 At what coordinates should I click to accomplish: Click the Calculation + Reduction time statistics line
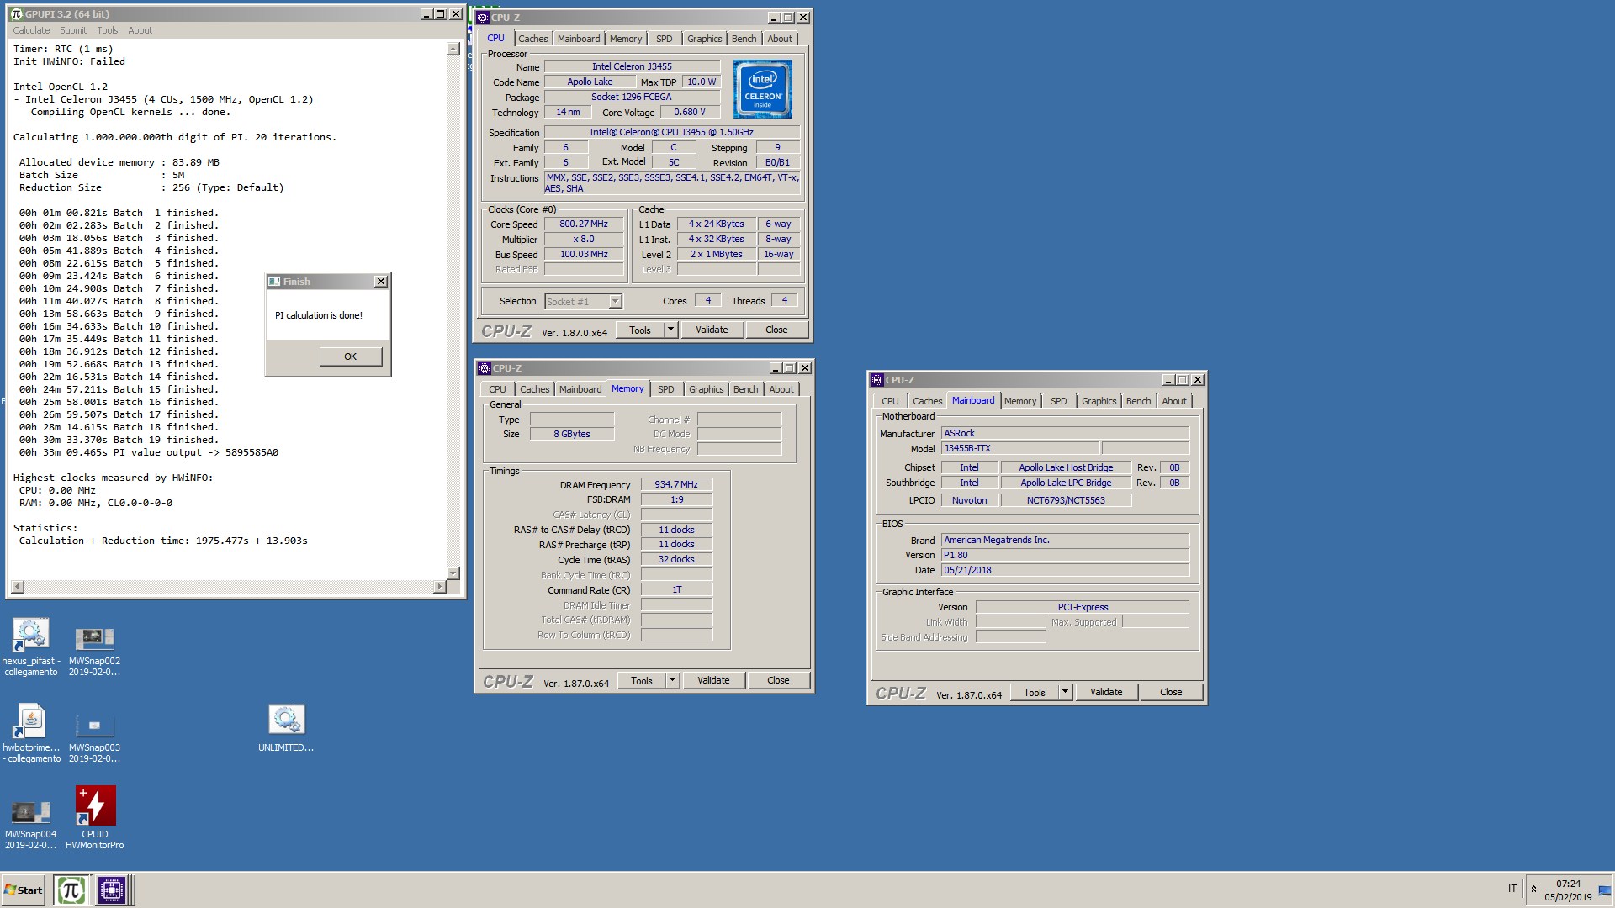pos(163,541)
